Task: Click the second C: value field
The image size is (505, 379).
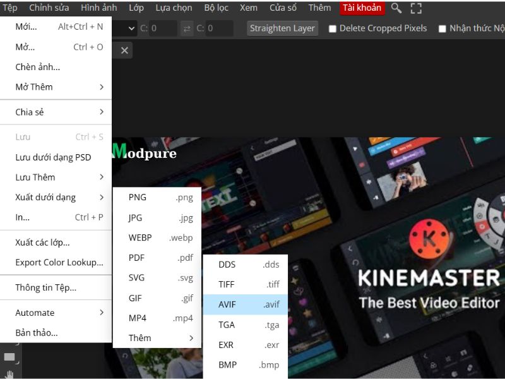Action: (219, 28)
